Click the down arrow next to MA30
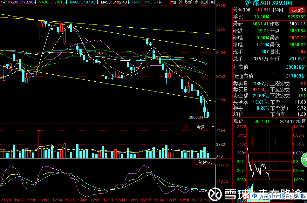 [x=66, y=2]
